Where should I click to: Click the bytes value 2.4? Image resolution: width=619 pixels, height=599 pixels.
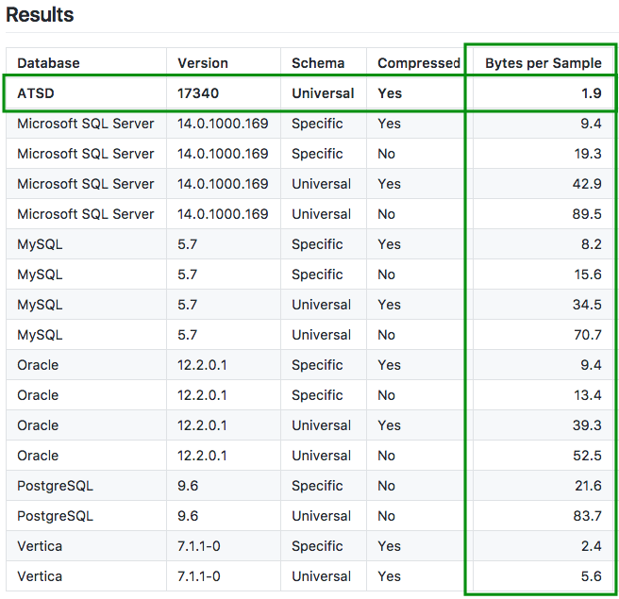pos(592,546)
